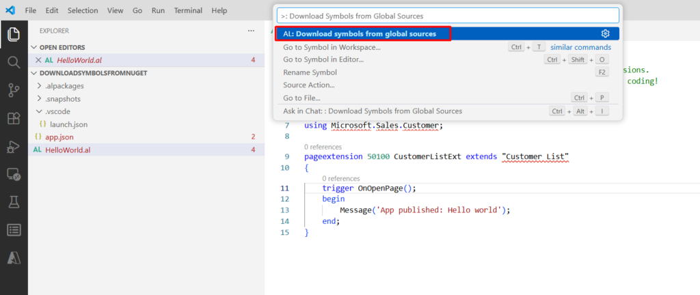The height and width of the screenshot is (295, 700).
Task: Open the Testing flask icon
Action: click(x=14, y=201)
